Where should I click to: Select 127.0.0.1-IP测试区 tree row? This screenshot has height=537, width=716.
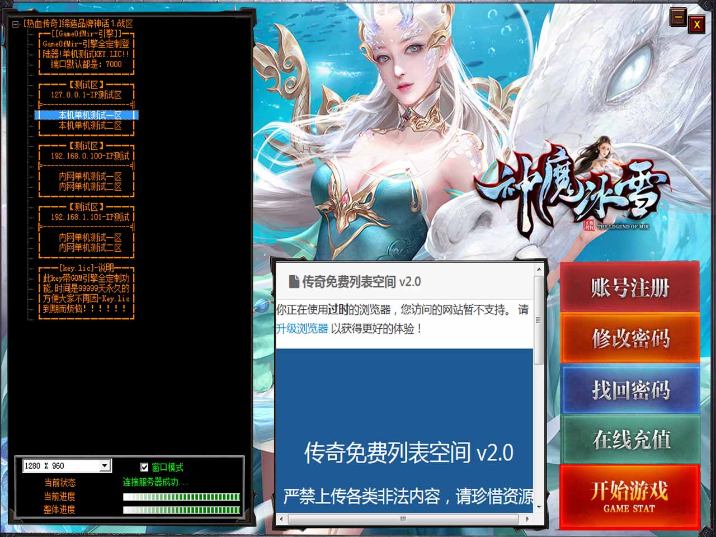(87, 95)
